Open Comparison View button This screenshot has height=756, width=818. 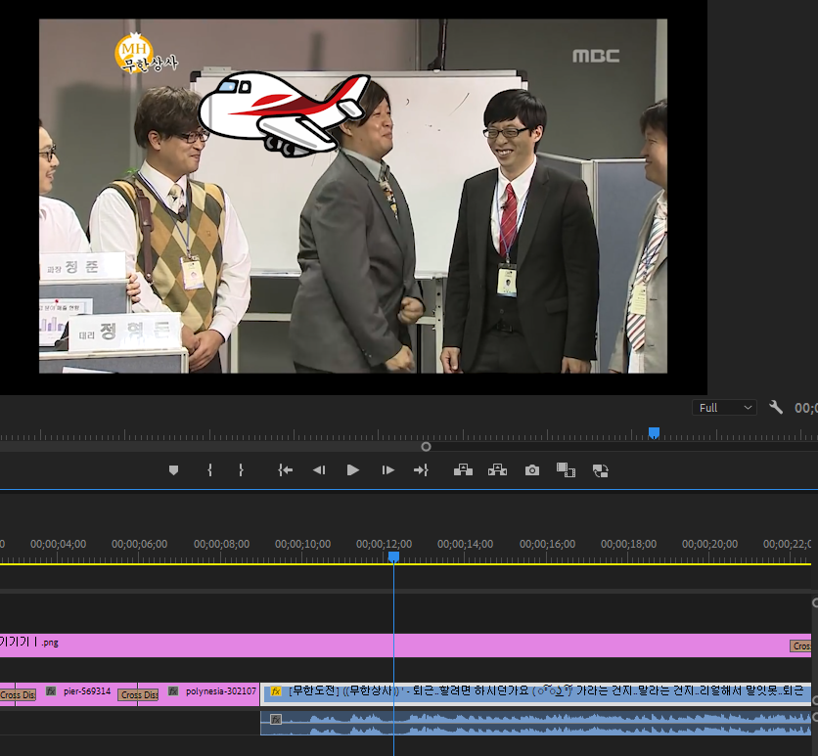click(566, 470)
